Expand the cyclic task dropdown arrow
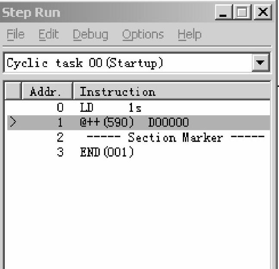The width and height of the screenshot is (279, 269). (x=260, y=63)
